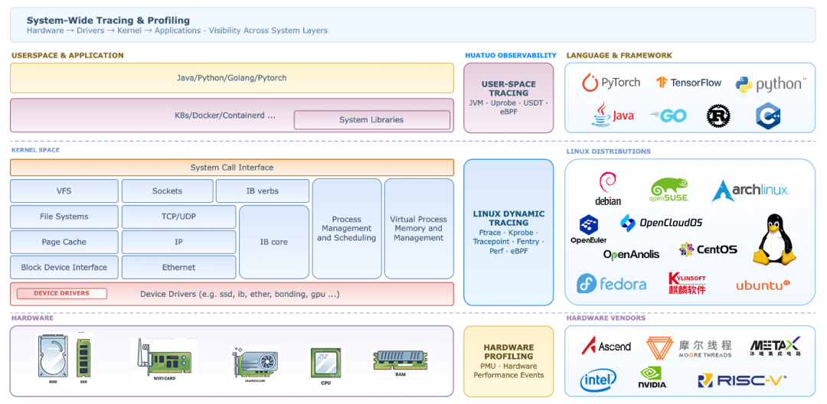Click the Device Drivers examples text
The width and height of the screenshot is (827, 404).
pos(240,294)
